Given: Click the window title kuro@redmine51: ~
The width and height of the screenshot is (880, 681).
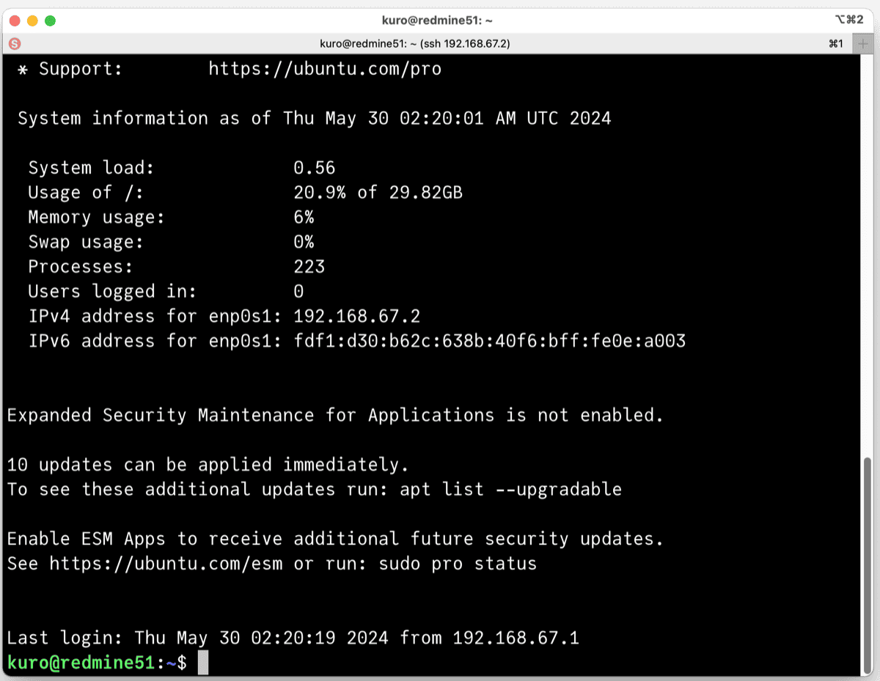Looking at the screenshot, I should click(x=439, y=21).
